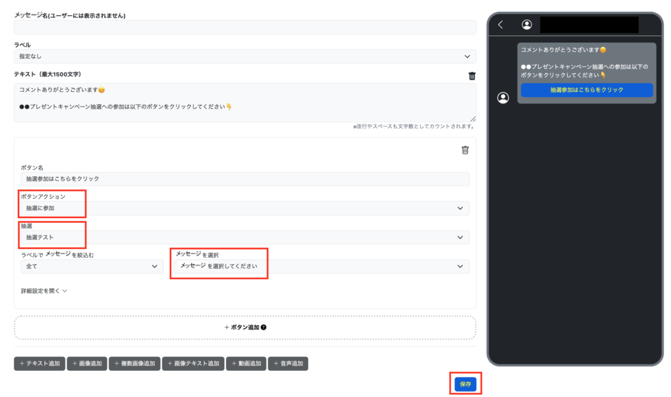Click the back arrow in phone preview
Screen dimensions: 671x397
pos(501,25)
